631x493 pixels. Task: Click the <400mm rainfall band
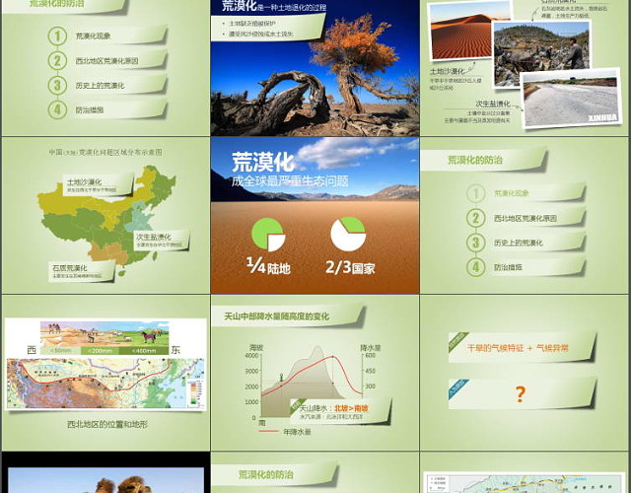coord(144,351)
